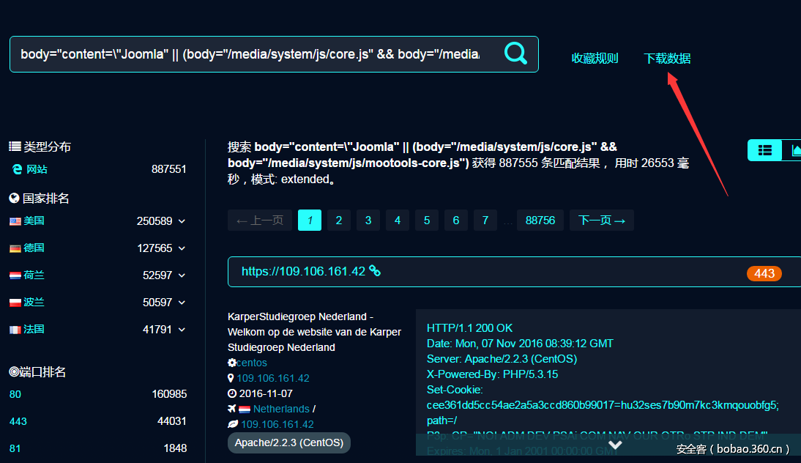Click the airplane icon before Netherlands
Viewport: 801px width, 463px height.
tap(231, 409)
